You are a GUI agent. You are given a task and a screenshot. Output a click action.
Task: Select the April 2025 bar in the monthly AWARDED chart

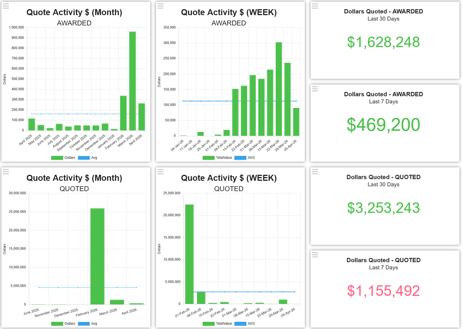click(x=32, y=125)
